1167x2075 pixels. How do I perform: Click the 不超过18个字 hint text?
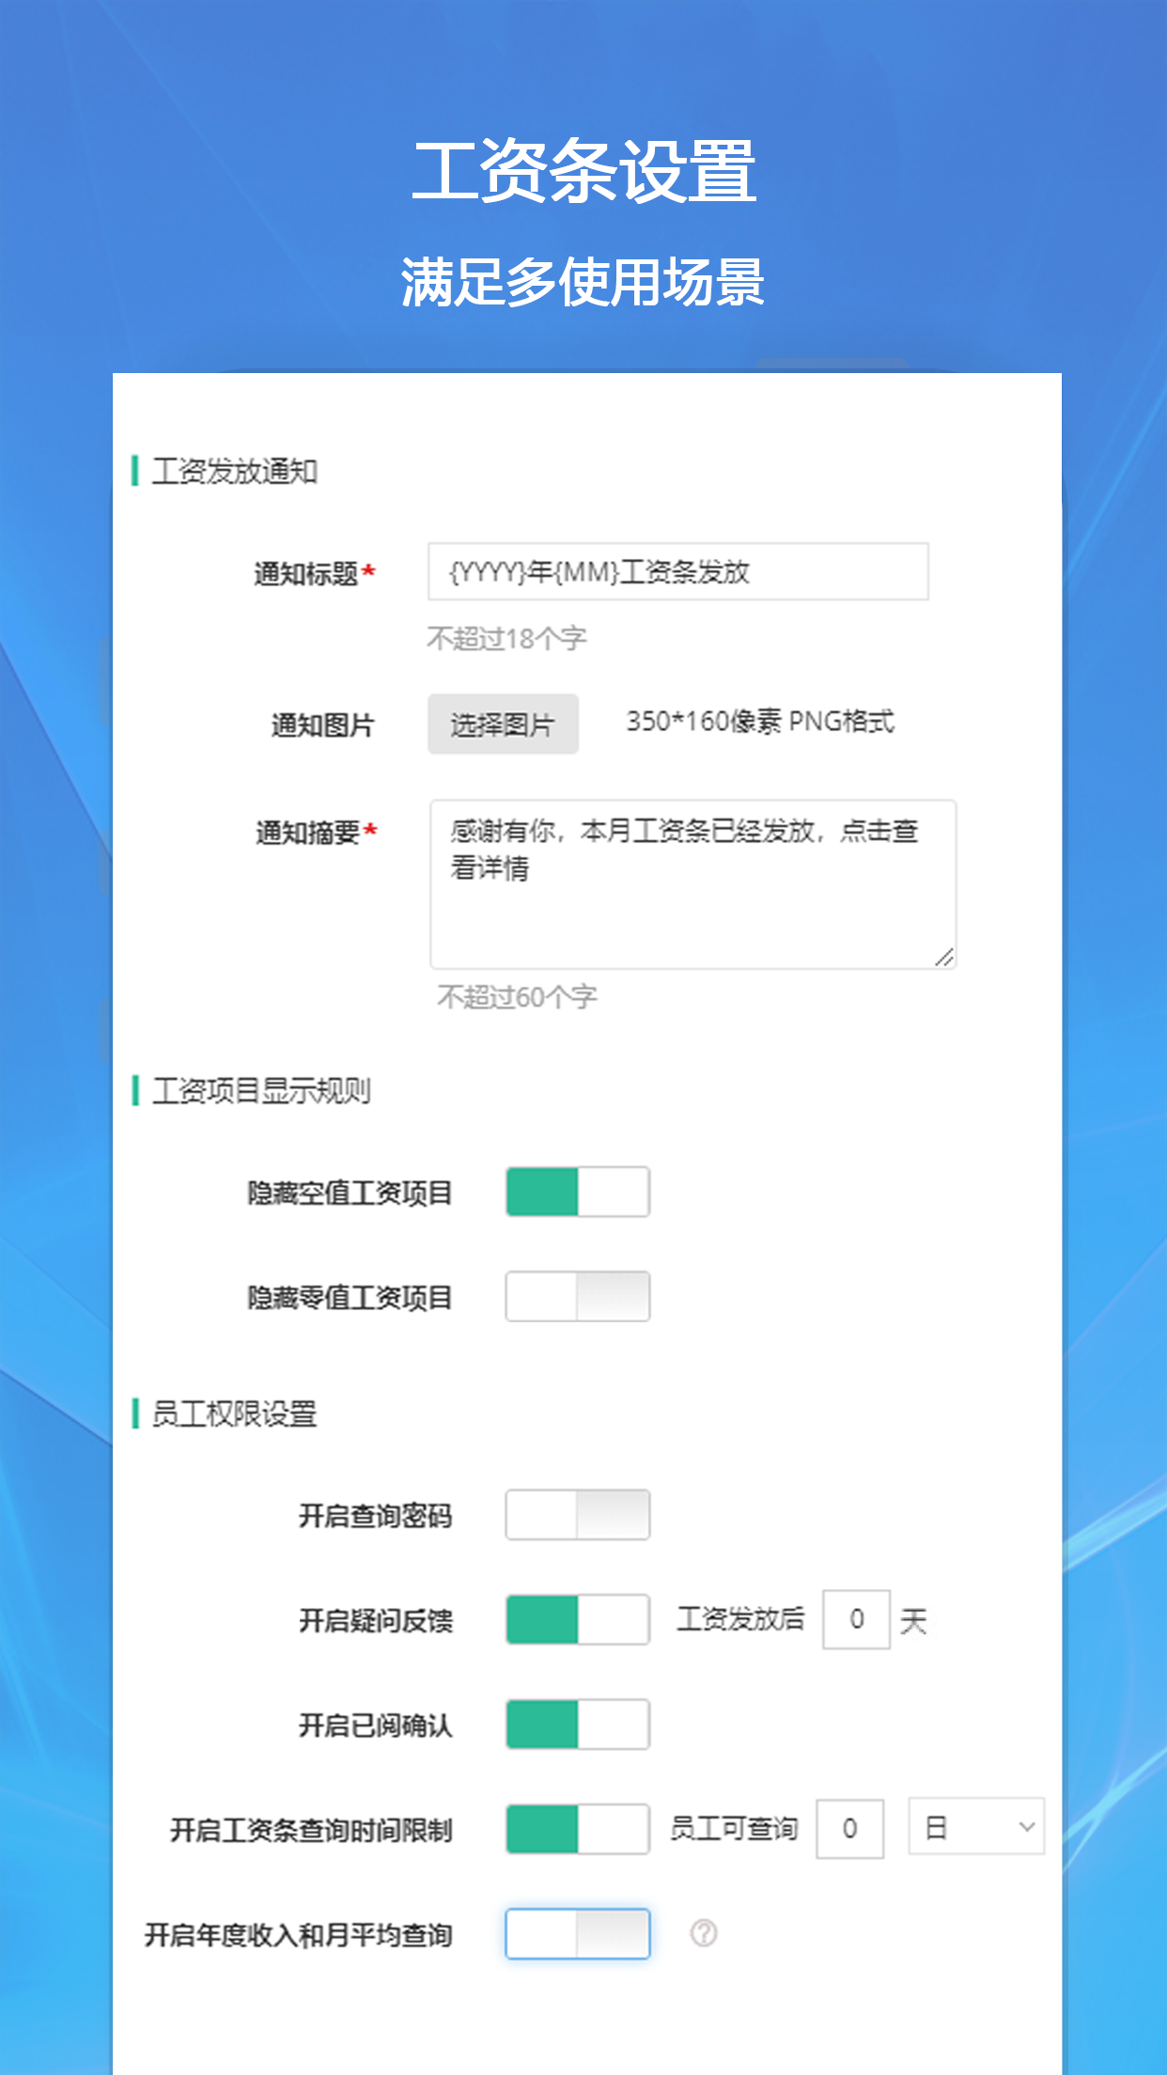pos(507,639)
